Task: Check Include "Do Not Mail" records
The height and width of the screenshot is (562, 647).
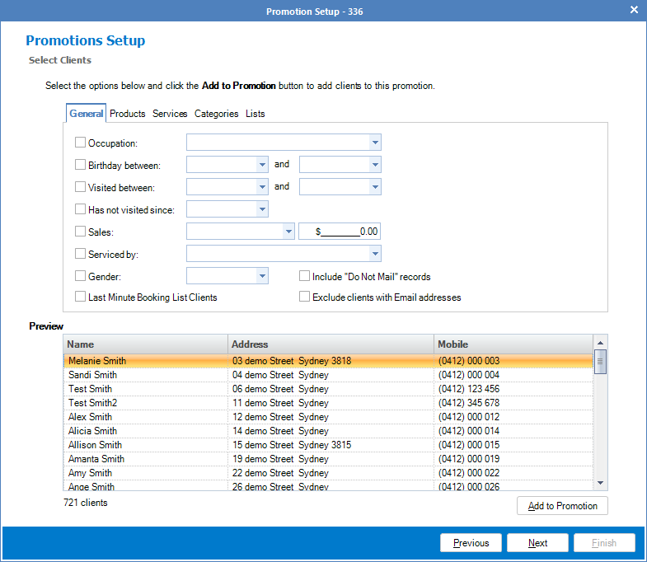Action: point(305,277)
